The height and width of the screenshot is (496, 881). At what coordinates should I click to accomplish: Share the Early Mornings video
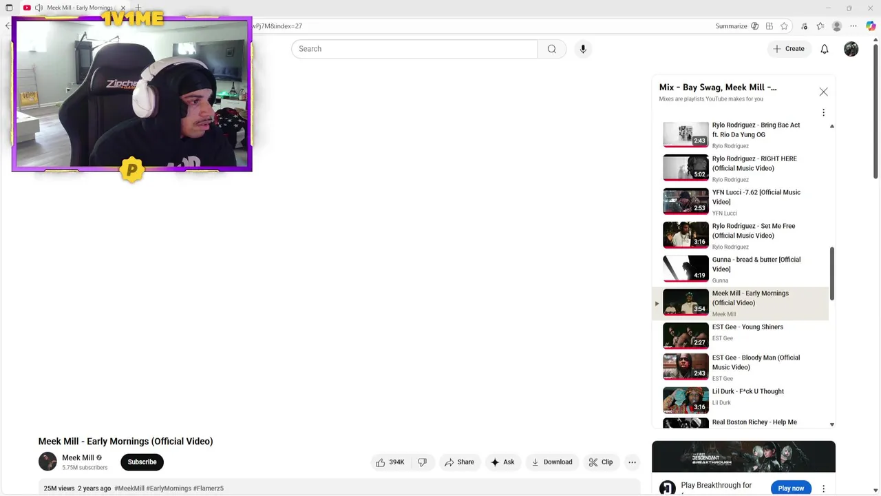pos(459,462)
